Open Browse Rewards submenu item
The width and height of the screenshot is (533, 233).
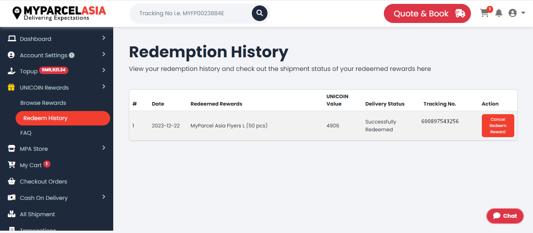(43, 103)
